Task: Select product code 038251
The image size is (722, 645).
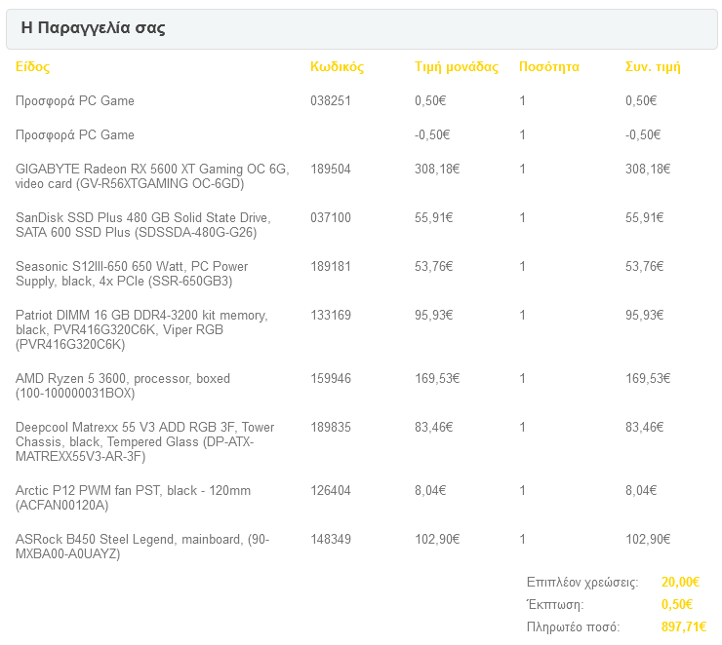Action: [x=331, y=100]
